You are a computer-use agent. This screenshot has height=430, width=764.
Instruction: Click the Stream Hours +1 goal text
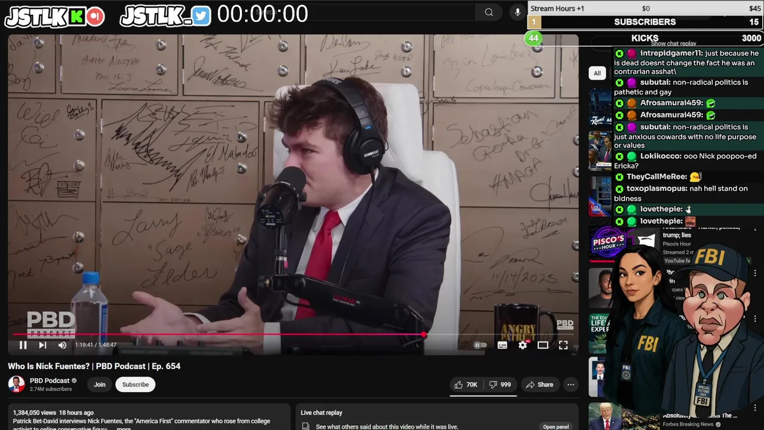tap(557, 8)
